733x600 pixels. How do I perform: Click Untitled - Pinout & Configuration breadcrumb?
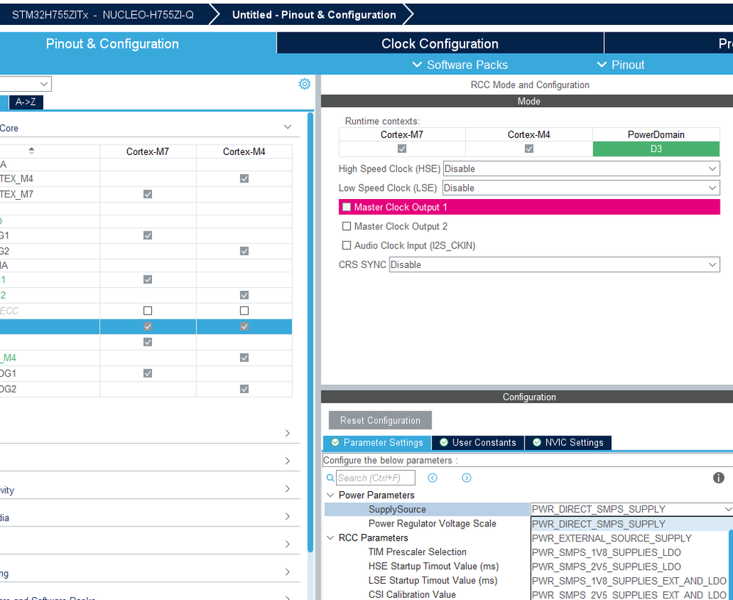[314, 15]
